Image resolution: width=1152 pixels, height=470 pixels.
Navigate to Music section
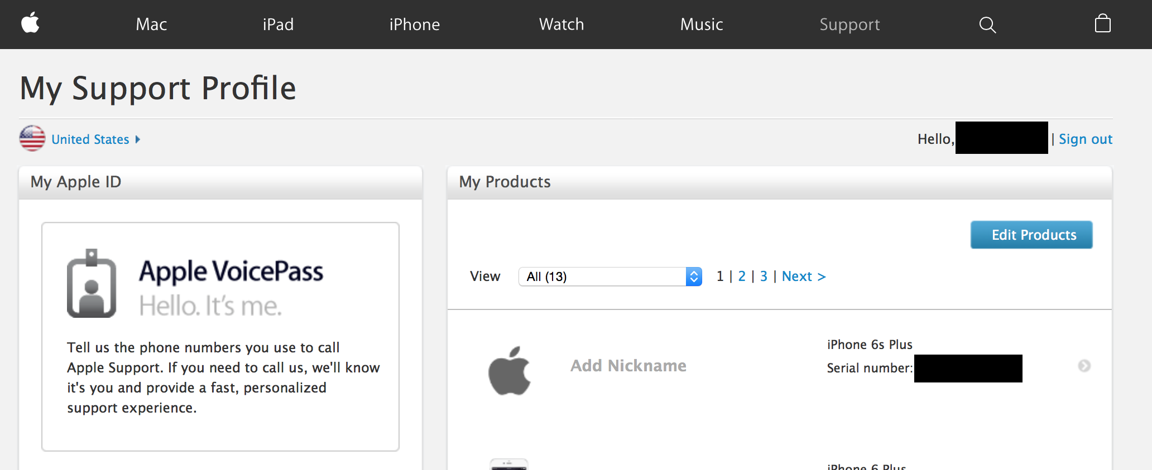click(702, 25)
